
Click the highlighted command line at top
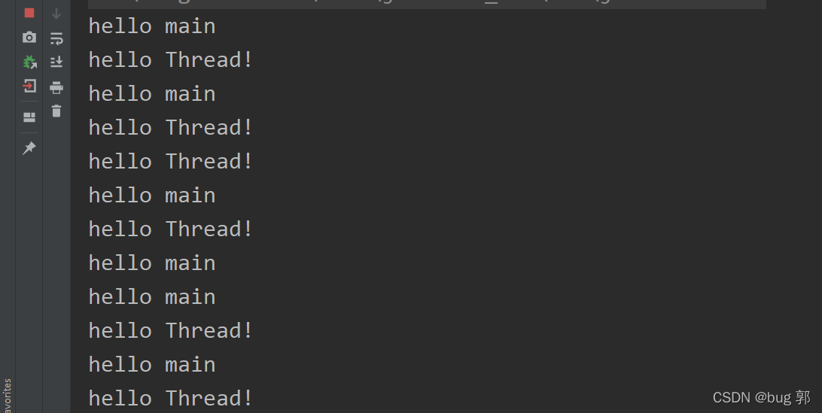427,5
